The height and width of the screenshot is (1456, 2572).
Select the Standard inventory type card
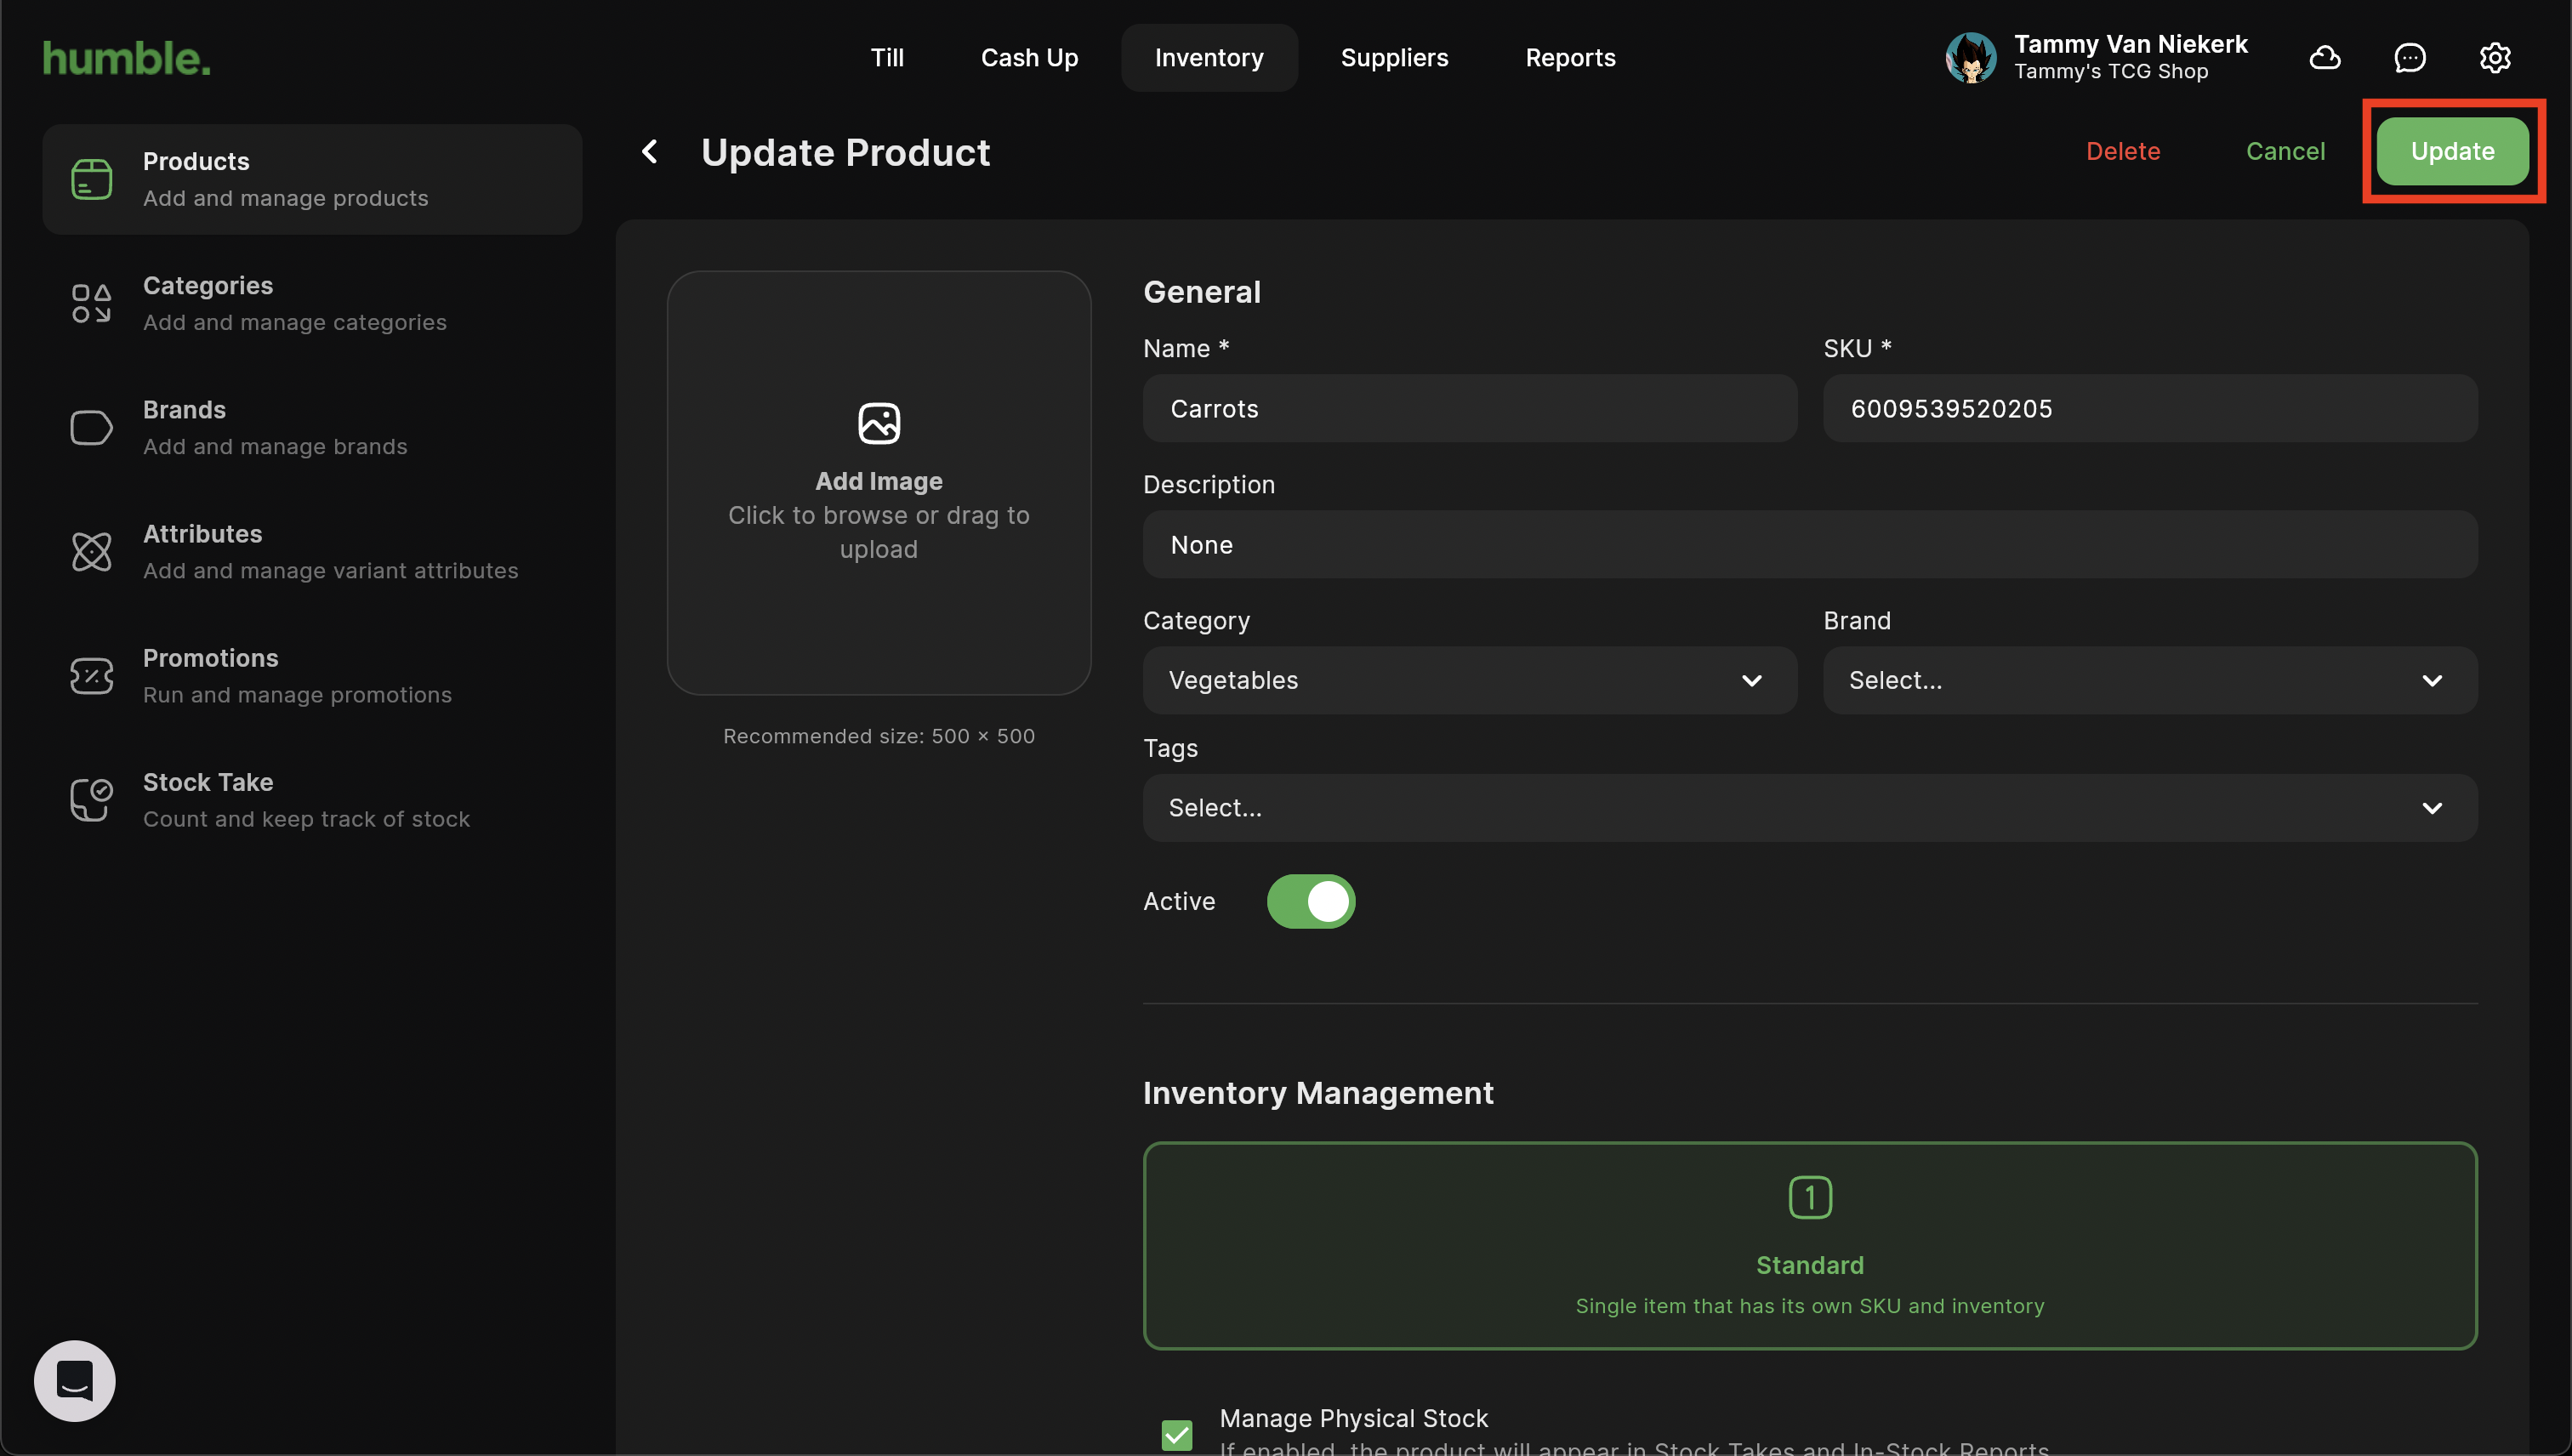pyautogui.click(x=1809, y=1246)
